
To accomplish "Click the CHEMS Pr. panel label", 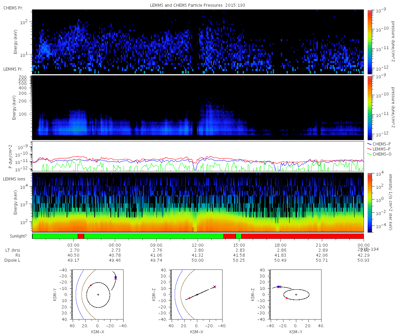I will (x=13, y=8).
